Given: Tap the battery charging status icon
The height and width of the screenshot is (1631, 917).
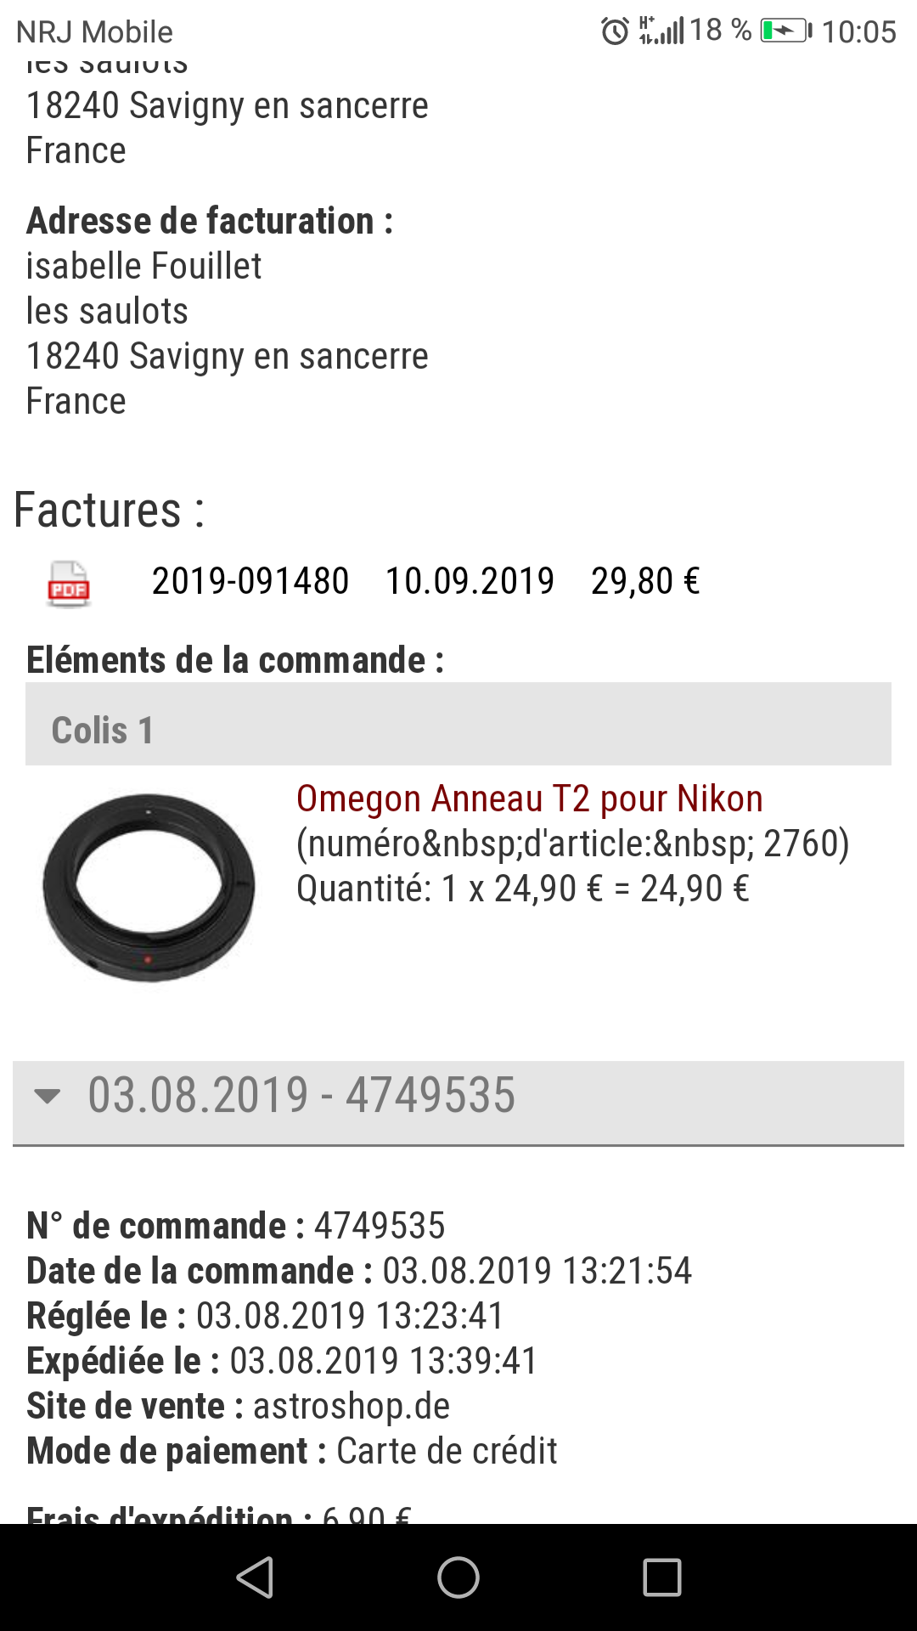Looking at the screenshot, I should (785, 31).
